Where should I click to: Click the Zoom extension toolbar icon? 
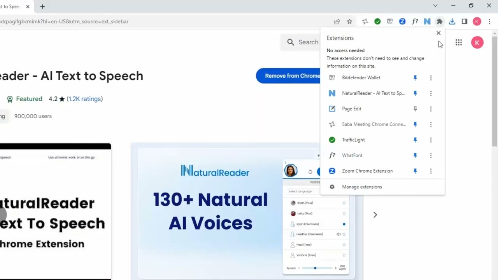(x=402, y=21)
